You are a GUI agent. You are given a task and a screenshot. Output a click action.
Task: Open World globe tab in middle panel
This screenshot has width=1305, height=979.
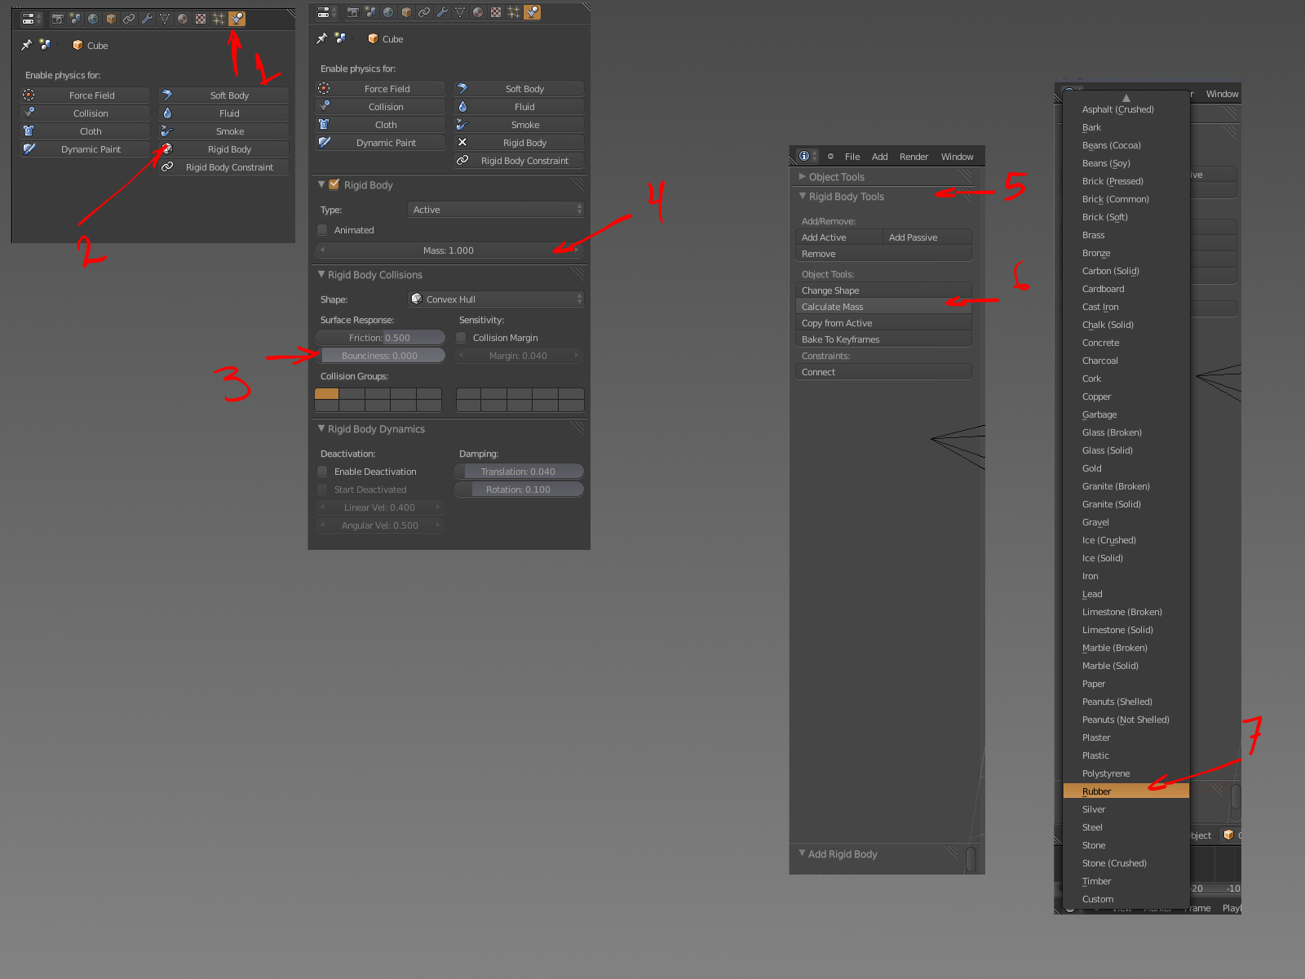(x=388, y=12)
